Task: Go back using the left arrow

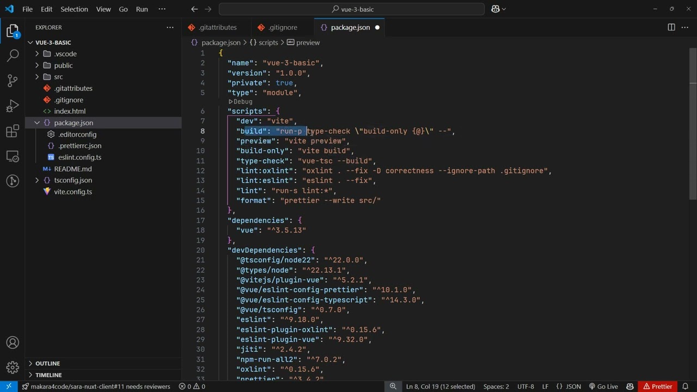Action: pyautogui.click(x=194, y=9)
